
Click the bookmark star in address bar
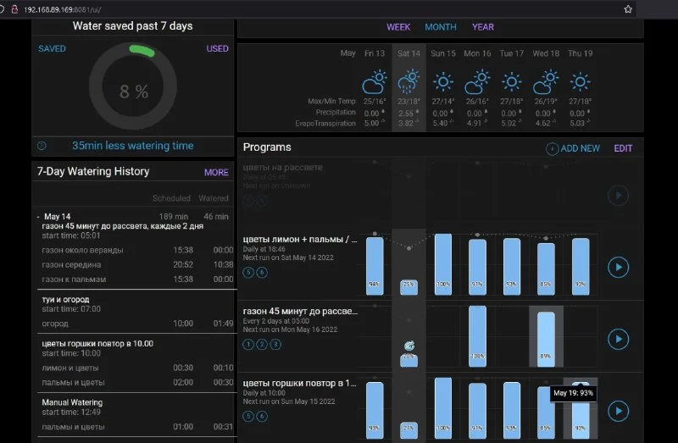point(628,8)
